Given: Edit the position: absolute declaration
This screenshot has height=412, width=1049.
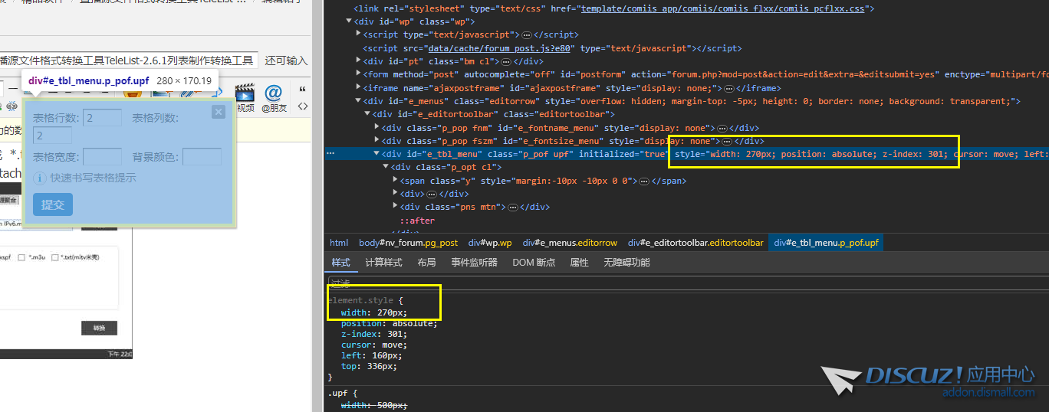Looking at the screenshot, I should click(x=389, y=323).
